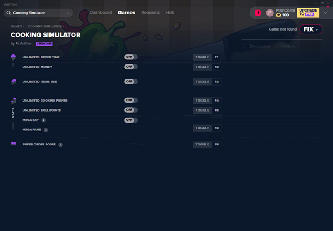Expand the account menu chevron

[326, 13]
